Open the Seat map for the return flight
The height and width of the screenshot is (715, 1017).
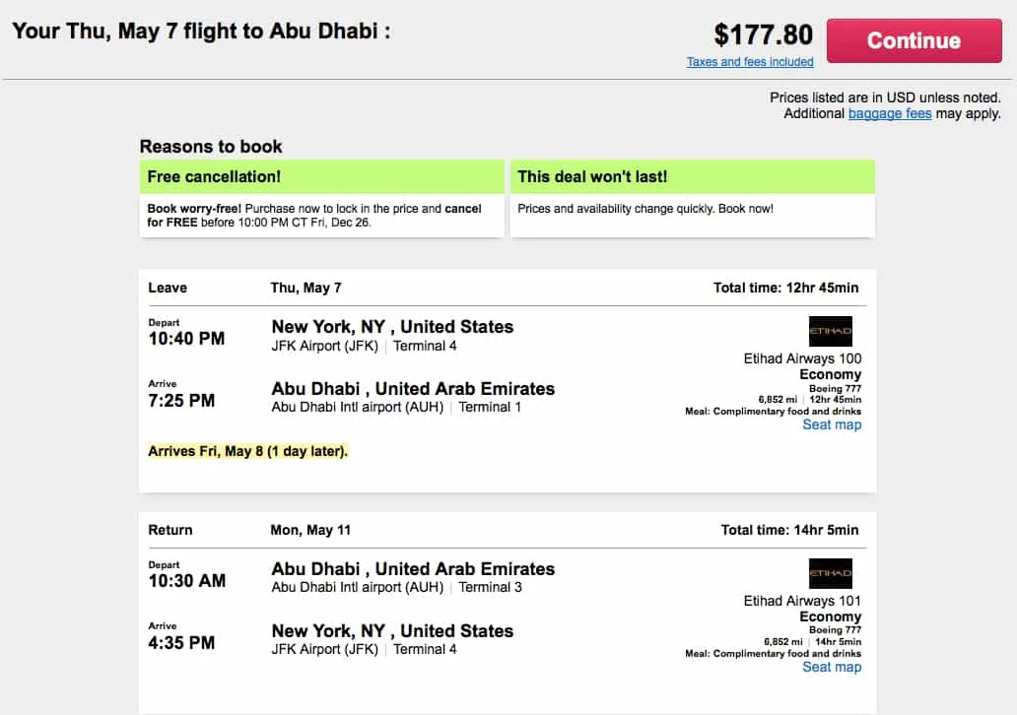pos(832,667)
